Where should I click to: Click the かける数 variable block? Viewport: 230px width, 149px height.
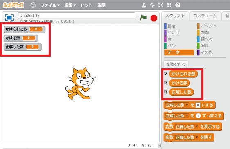click(180, 83)
